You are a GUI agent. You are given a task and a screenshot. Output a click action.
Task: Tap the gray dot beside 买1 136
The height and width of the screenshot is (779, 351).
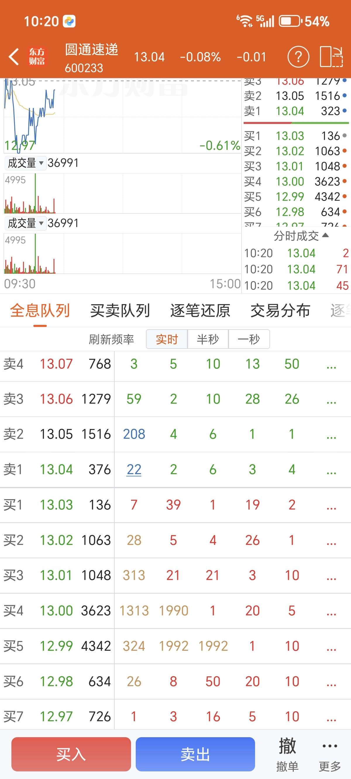(344, 136)
